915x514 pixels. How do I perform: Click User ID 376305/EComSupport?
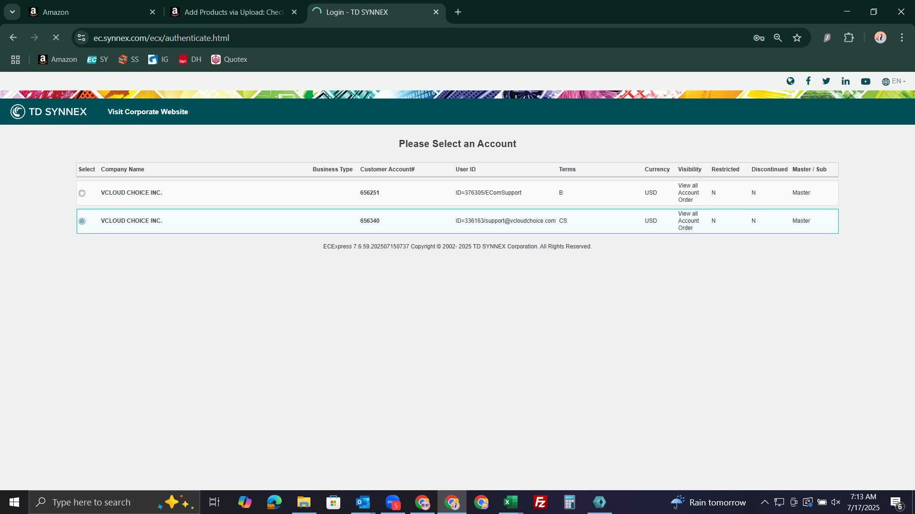(x=488, y=193)
